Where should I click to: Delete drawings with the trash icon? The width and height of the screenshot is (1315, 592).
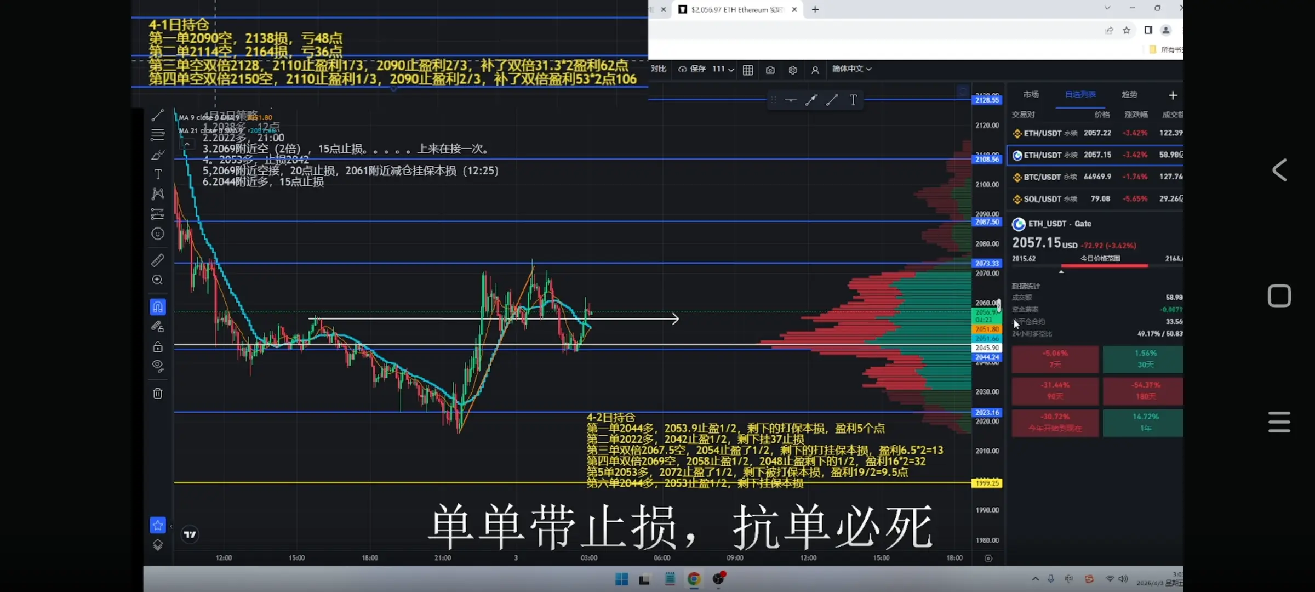pos(158,393)
